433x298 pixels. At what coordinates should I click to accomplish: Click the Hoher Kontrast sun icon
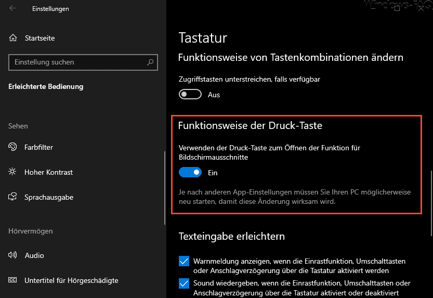coord(12,172)
